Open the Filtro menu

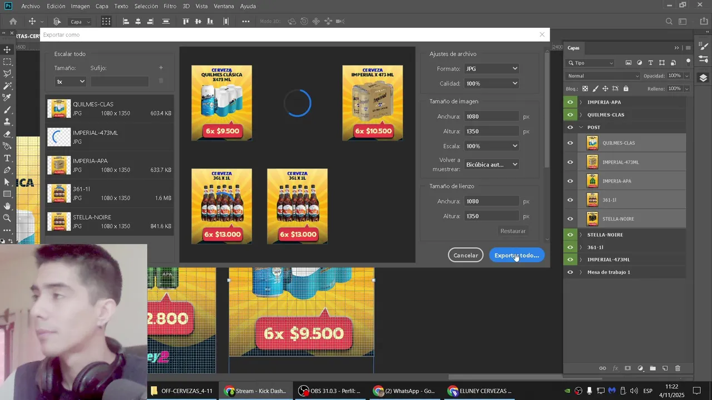coord(170,6)
